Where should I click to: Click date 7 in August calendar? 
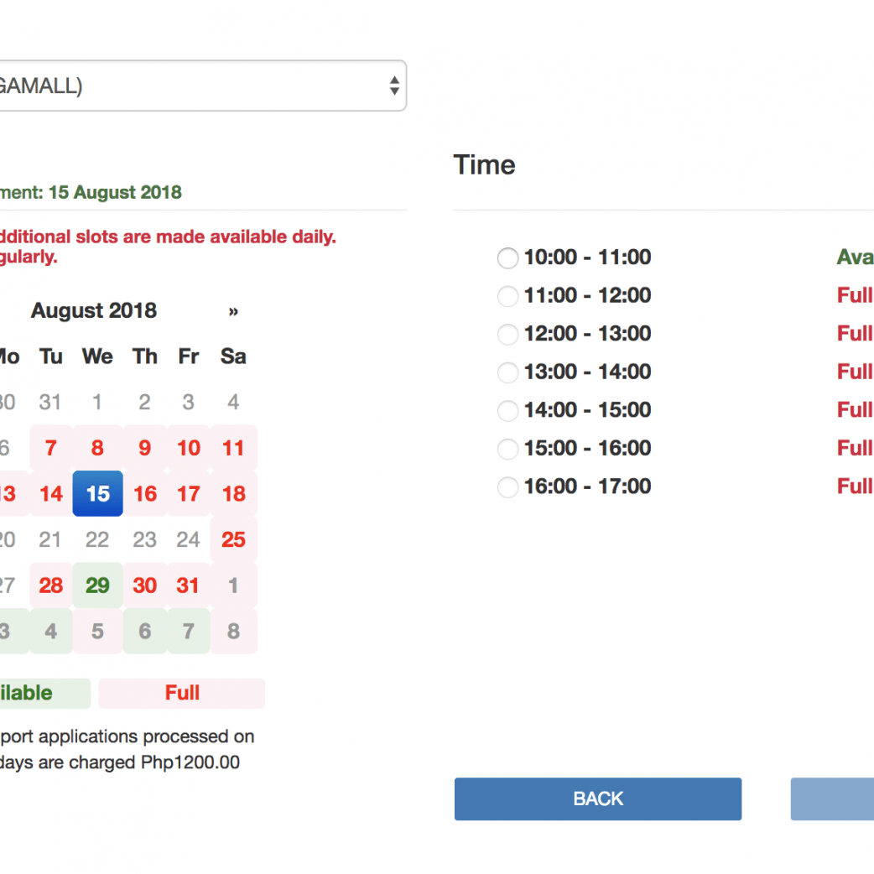(51, 448)
